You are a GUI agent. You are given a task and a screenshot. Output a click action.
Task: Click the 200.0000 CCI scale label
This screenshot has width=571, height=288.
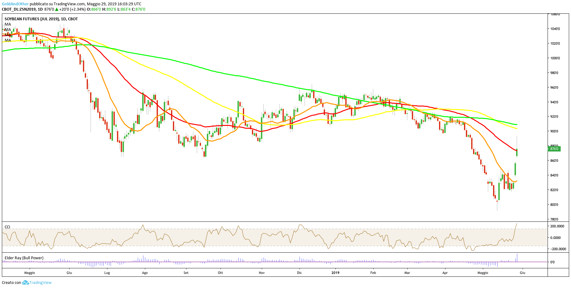coord(558,226)
